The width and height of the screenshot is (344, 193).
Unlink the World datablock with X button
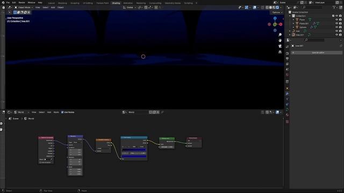[157, 112]
